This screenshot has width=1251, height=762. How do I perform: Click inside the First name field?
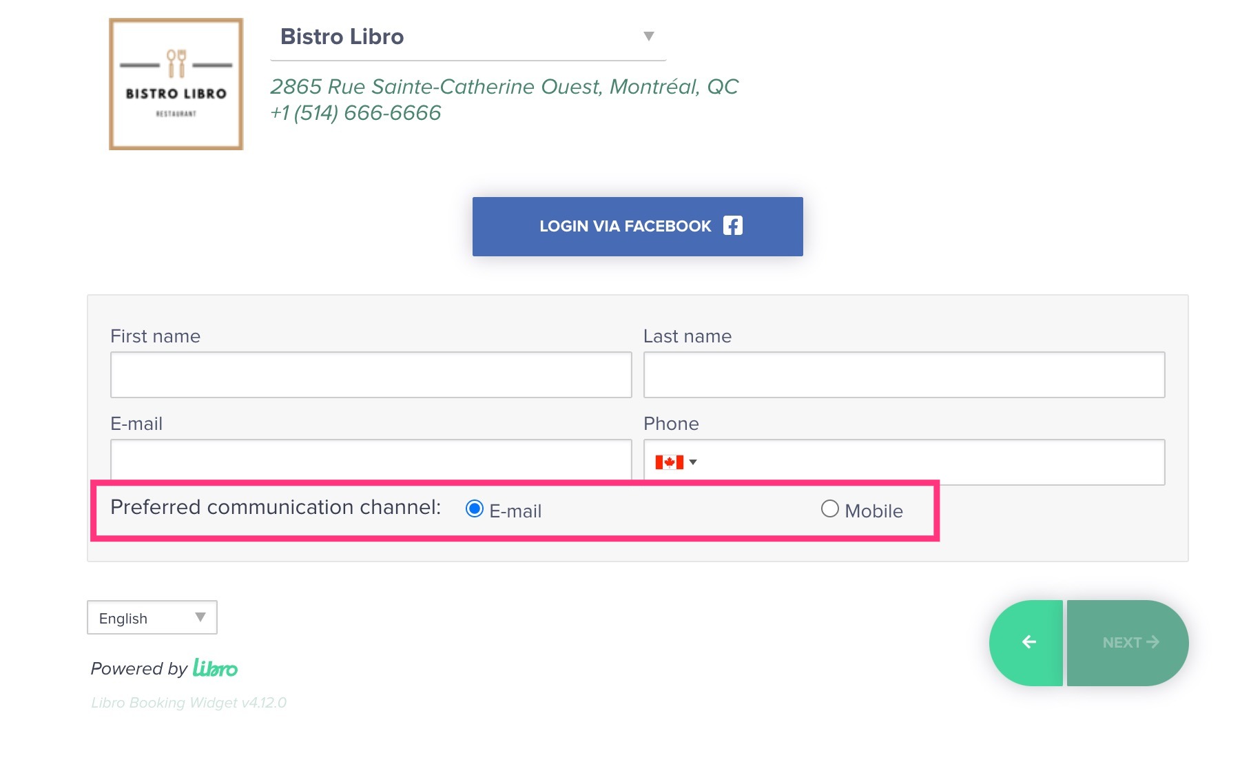(371, 375)
